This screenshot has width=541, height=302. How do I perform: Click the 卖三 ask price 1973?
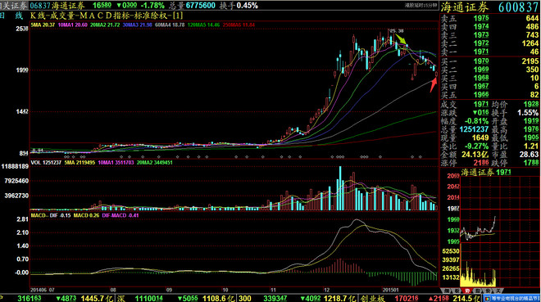[481, 34]
